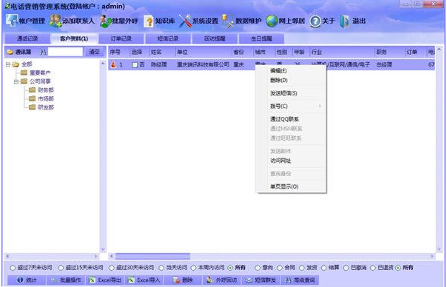Click 重庆瑞讯科技有限公司 company cell

[x=203, y=64]
